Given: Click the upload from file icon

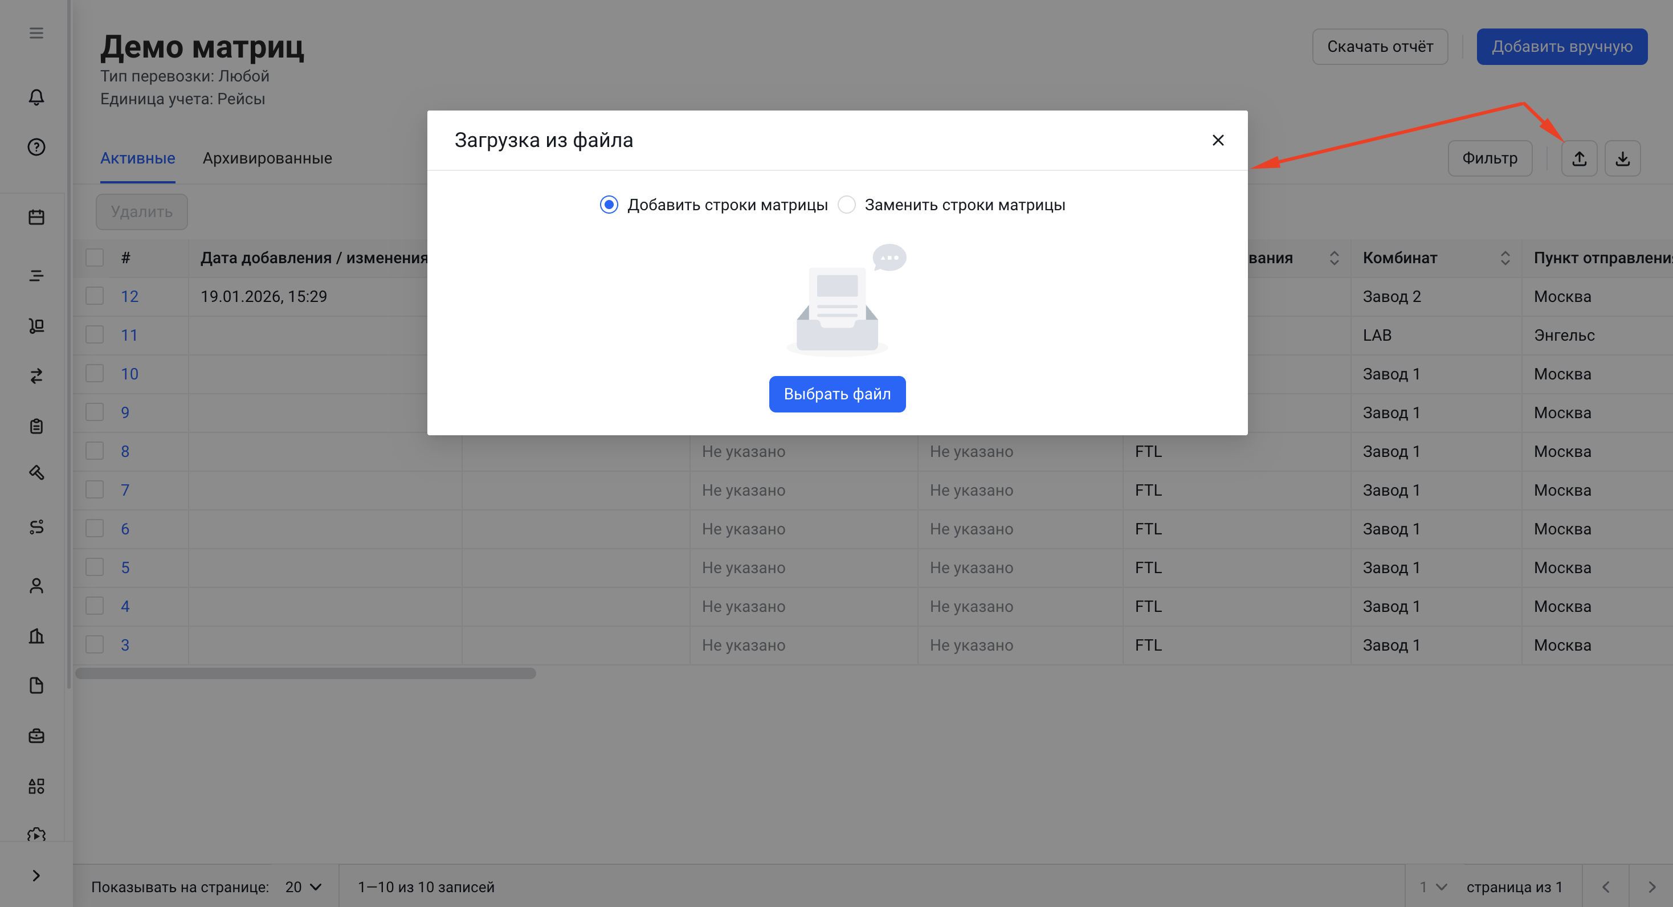Looking at the screenshot, I should pyautogui.click(x=1579, y=158).
